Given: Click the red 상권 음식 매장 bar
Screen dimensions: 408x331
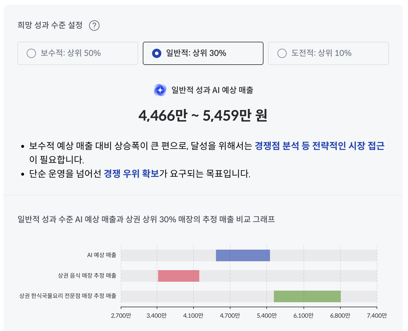Looking at the screenshot, I should click(178, 276).
